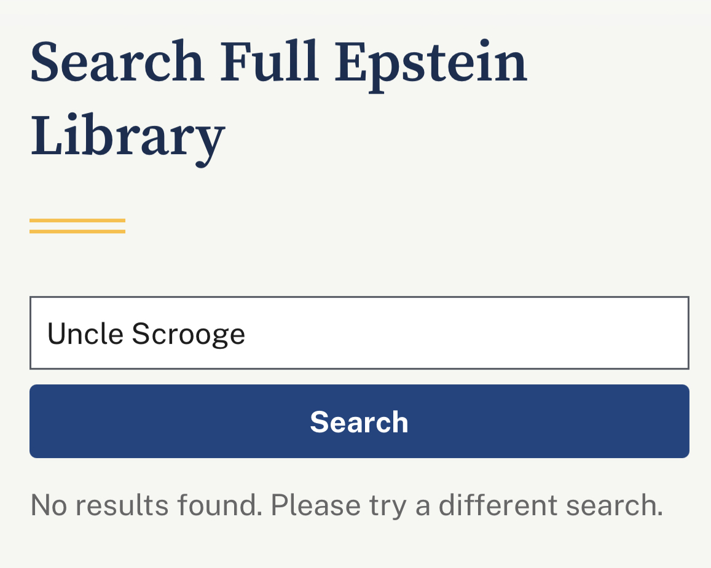
Task: Click the word 'Full' in heading
Action: point(270,63)
